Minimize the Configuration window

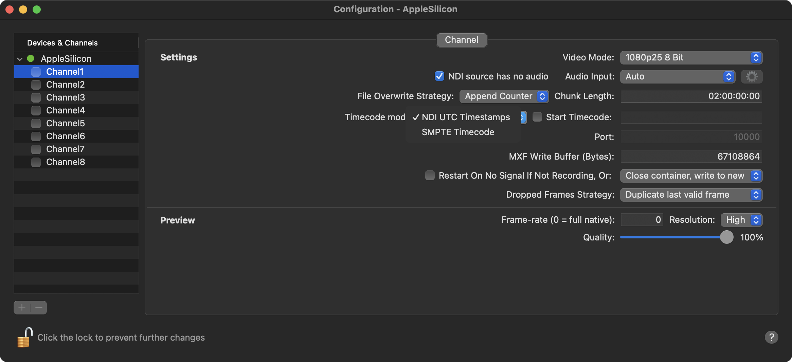tap(23, 10)
